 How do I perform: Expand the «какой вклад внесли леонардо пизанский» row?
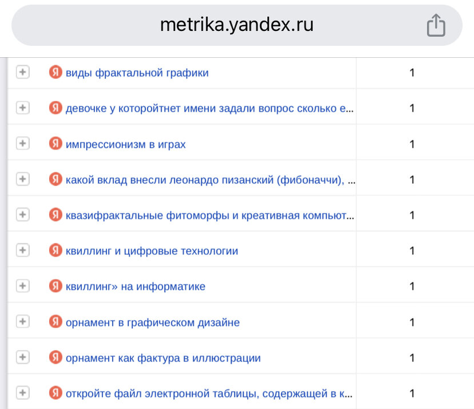pyautogui.click(x=23, y=179)
